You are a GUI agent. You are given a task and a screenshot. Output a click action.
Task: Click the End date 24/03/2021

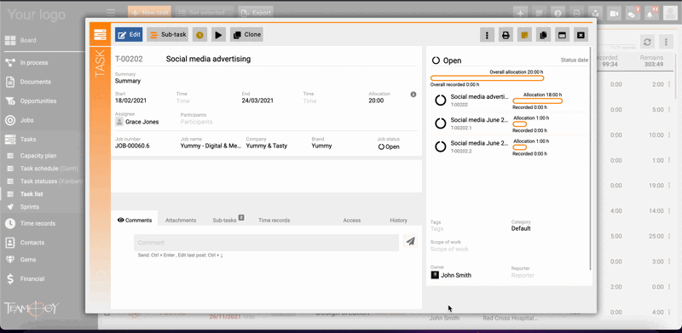(257, 100)
